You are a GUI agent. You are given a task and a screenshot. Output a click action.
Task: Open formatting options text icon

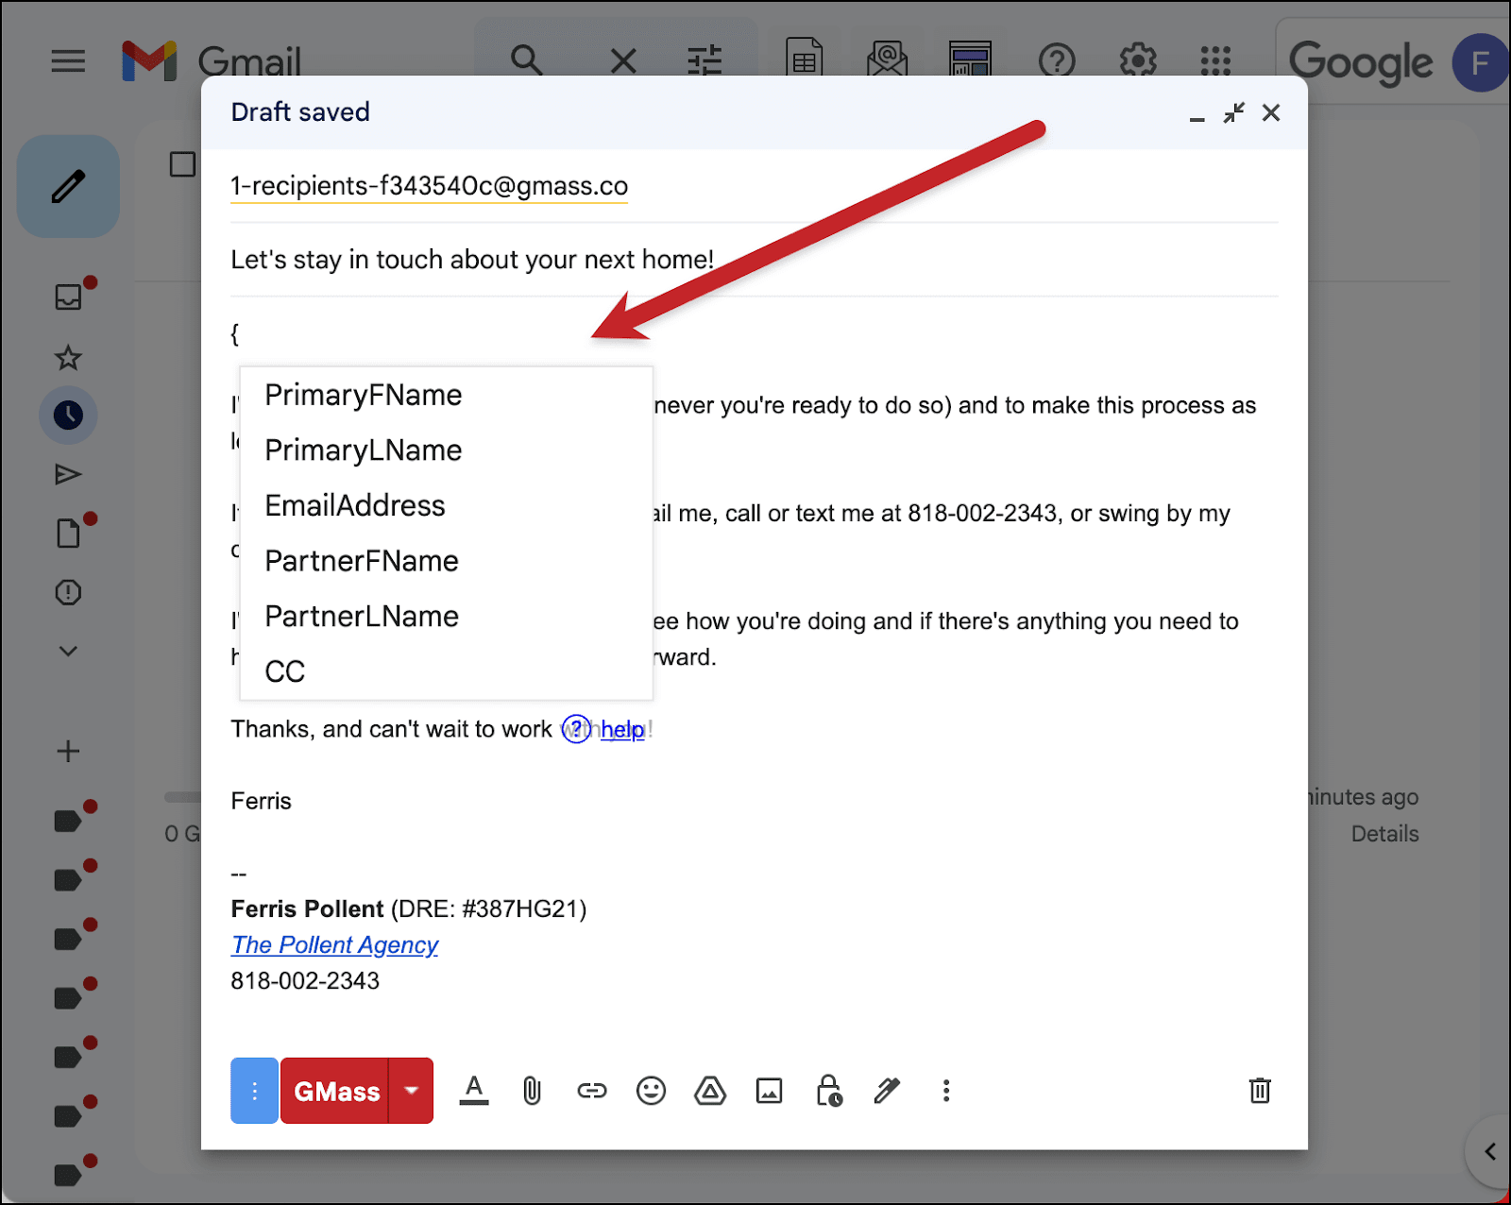point(474,1091)
